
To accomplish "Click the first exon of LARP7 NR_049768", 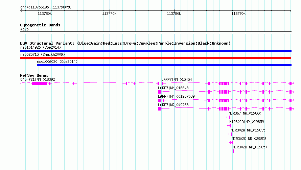I will tap(159, 109).
